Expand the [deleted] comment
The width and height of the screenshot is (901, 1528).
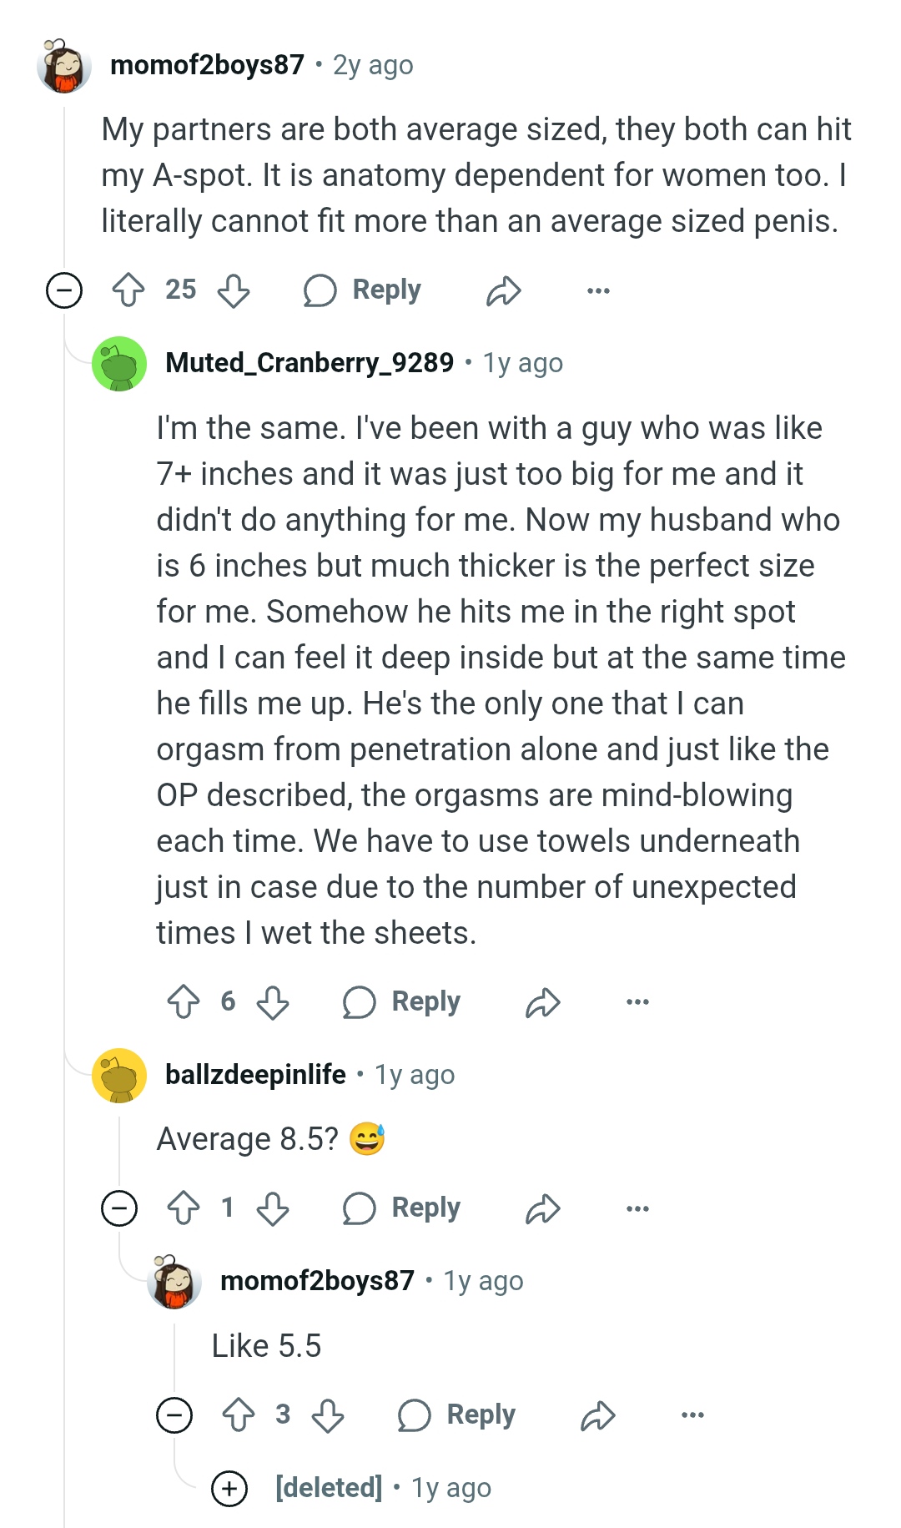pyautogui.click(x=229, y=1488)
